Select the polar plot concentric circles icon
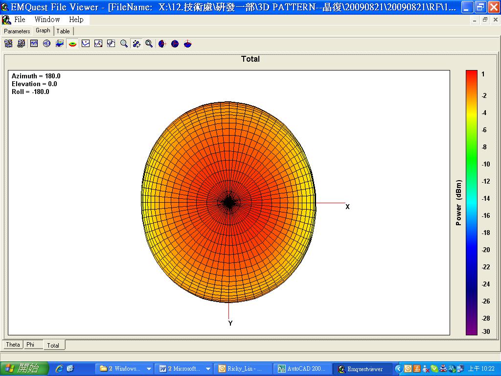The height and width of the screenshot is (376, 501). coord(46,44)
